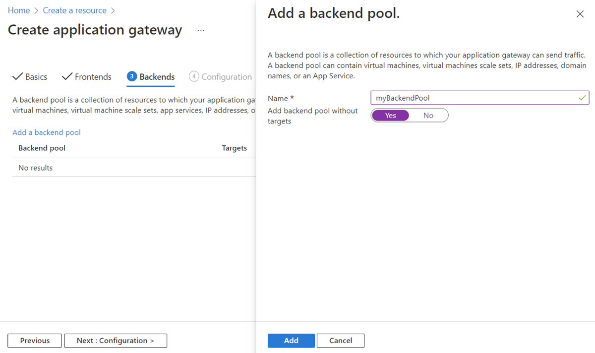Image resolution: width=595 pixels, height=353 pixels.
Task: Switch to the Frontends tab
Action: tap(93, 77)
